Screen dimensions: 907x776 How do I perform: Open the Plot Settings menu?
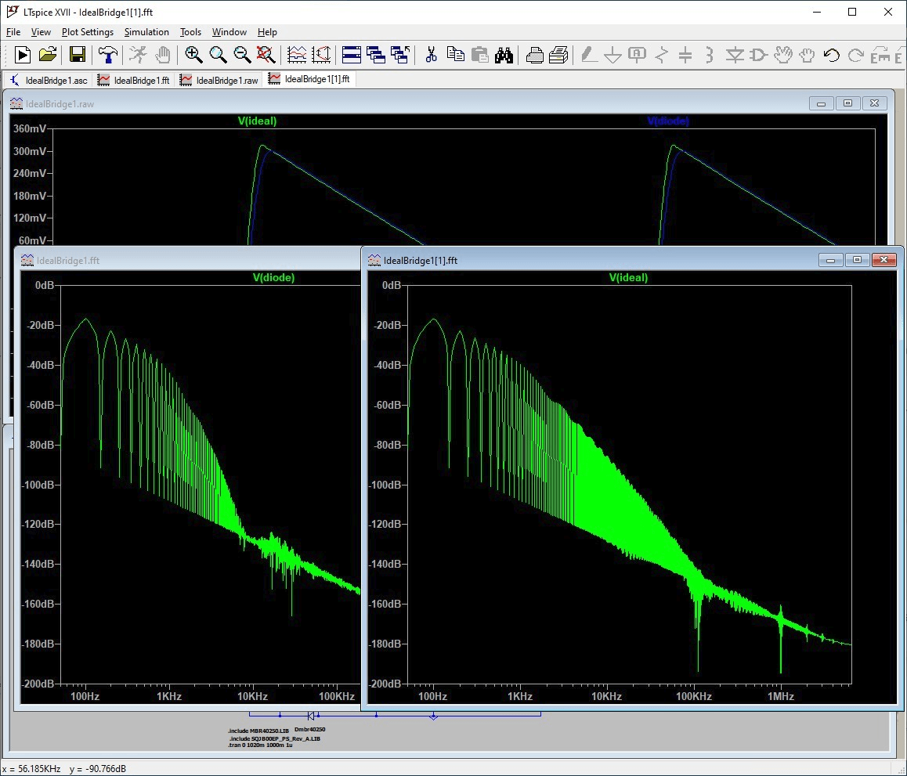click(88, 32)
